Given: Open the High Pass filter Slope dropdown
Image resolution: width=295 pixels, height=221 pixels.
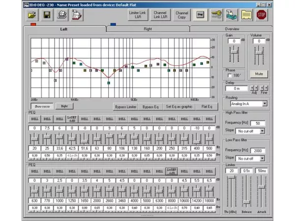Looking at the screenshot, I should point(262,131).
